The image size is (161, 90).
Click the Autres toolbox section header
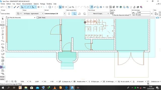click(2, 79)
